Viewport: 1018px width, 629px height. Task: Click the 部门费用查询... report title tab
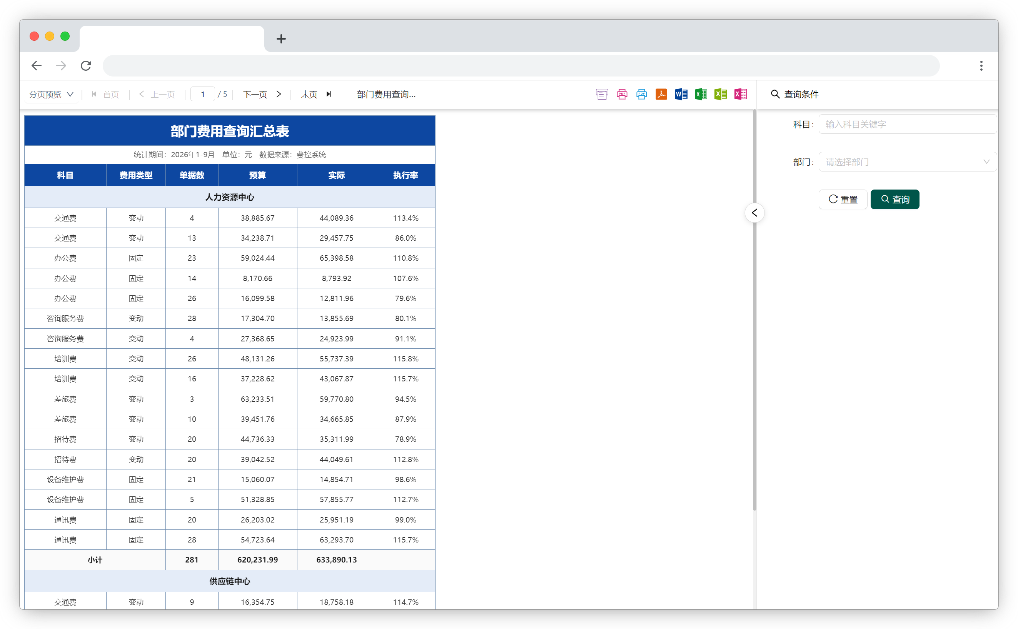386,95
